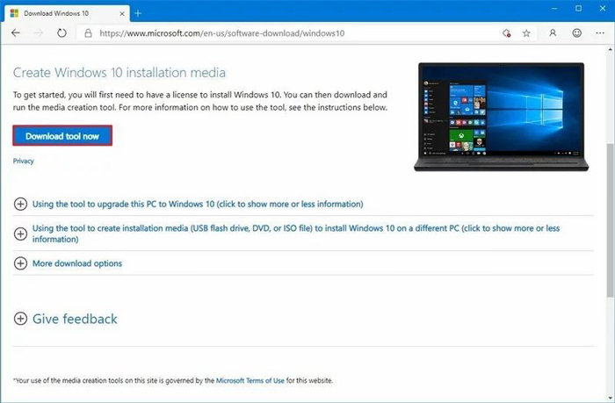Open the Privacy link
The height and width of the screenshot is (403, 615).
[x=23, y=162]
